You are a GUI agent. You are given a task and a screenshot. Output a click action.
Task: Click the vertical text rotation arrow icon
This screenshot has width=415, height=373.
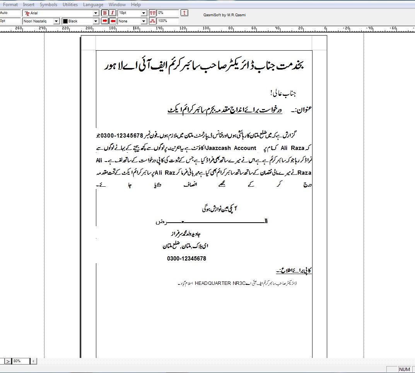184,12
